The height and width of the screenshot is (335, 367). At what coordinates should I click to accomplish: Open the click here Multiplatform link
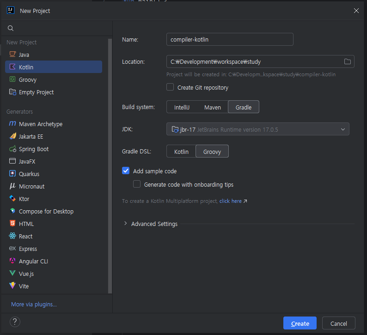coord(230,201)
